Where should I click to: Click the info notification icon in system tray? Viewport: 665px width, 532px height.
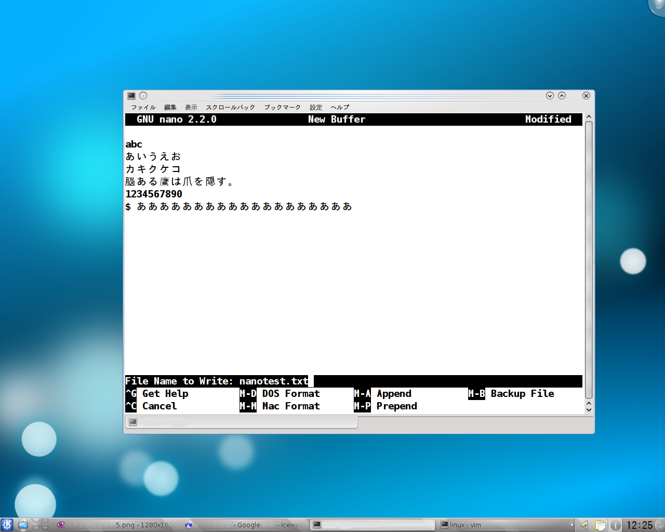(x=615, y=525)
